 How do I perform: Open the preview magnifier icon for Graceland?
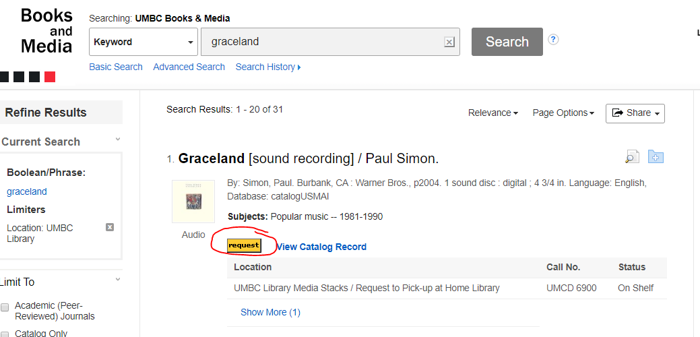632,157
